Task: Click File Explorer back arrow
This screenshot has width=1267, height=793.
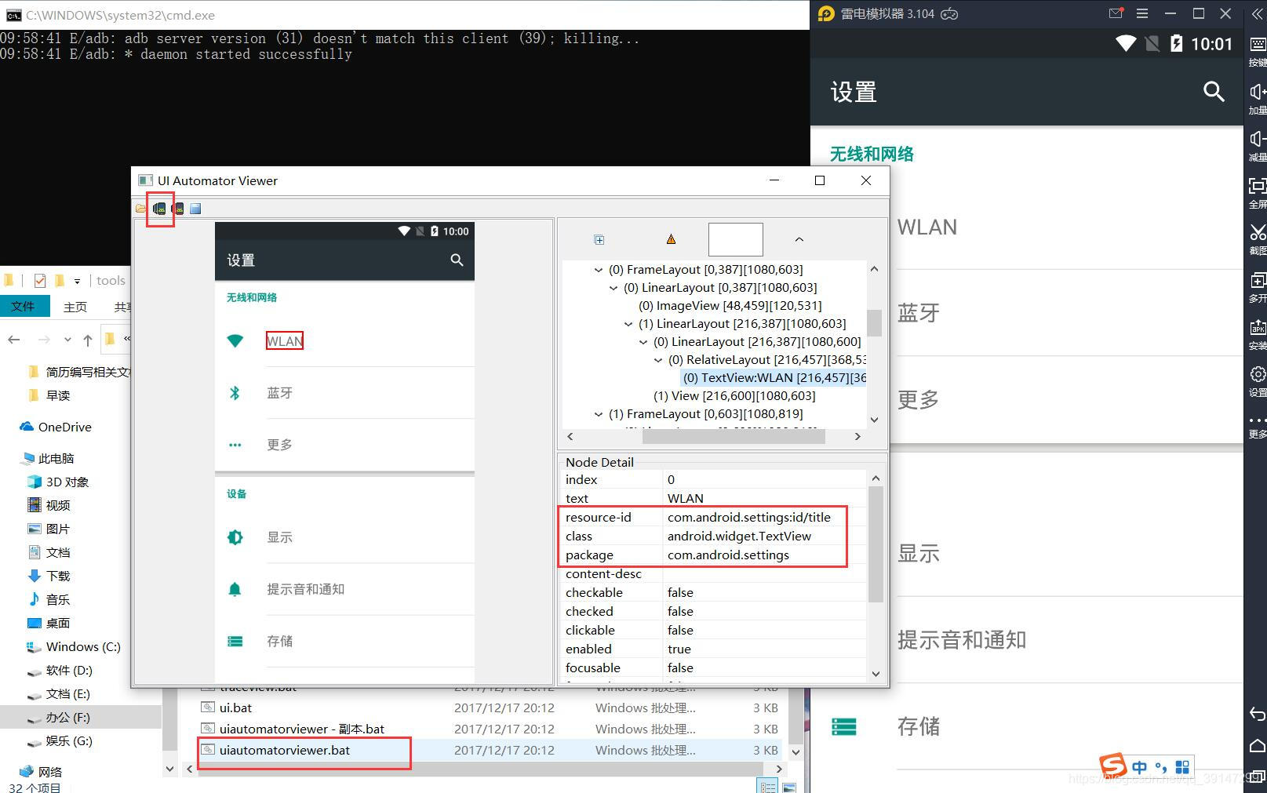Action: pos(14,339)
